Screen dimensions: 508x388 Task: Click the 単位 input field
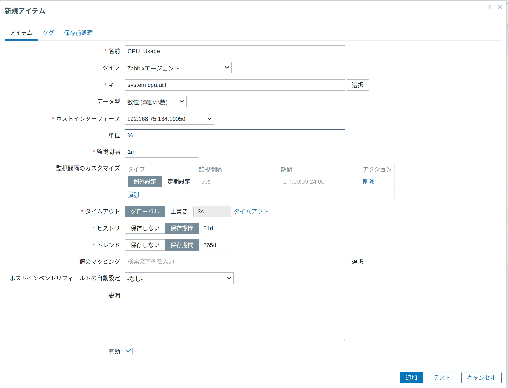(x=235, y=135)
